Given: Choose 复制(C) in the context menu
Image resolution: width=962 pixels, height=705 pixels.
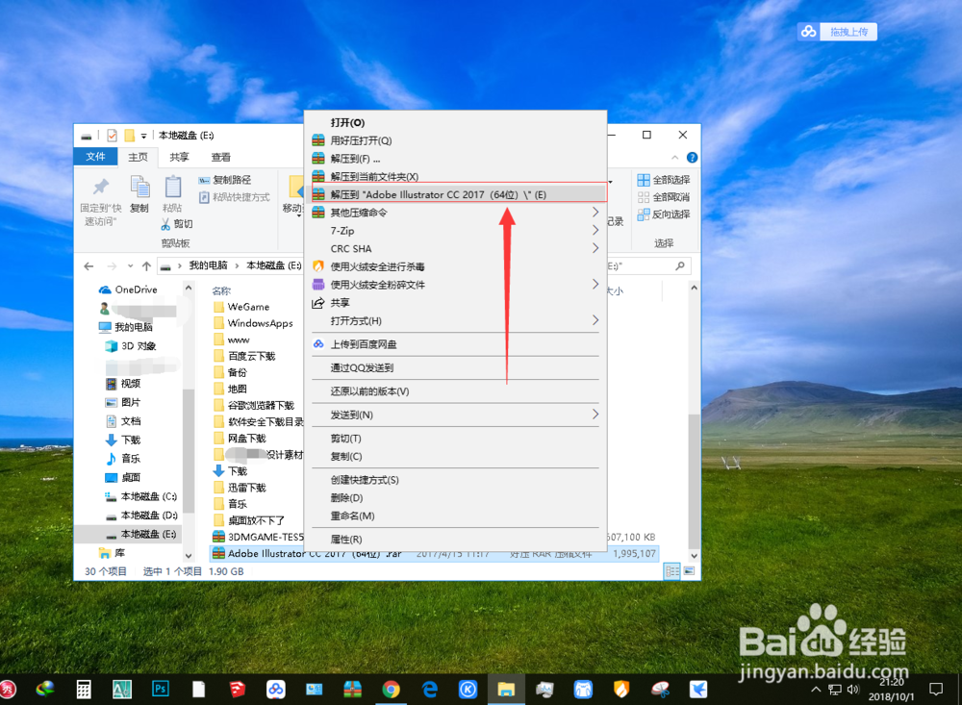Looking at the screenshot, I should (x=455, y=456).
